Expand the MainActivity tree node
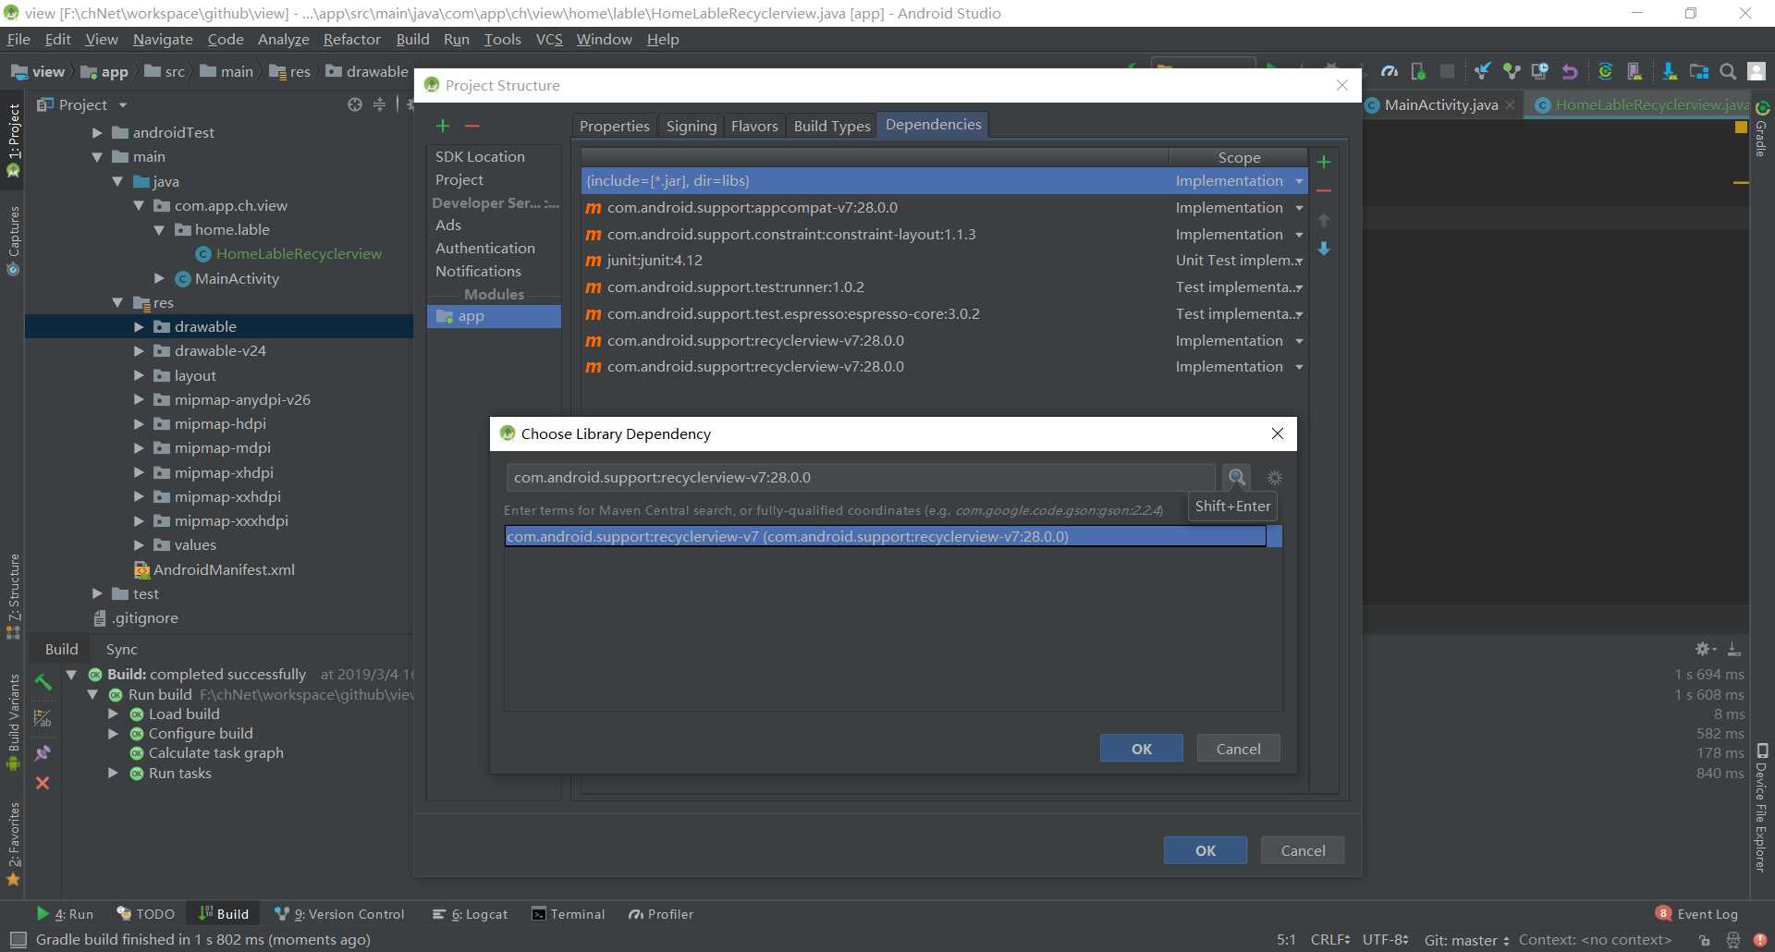1775x952 pixels. (159, 278)
